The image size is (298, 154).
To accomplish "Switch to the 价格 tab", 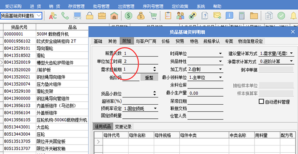I will [166, 41].
